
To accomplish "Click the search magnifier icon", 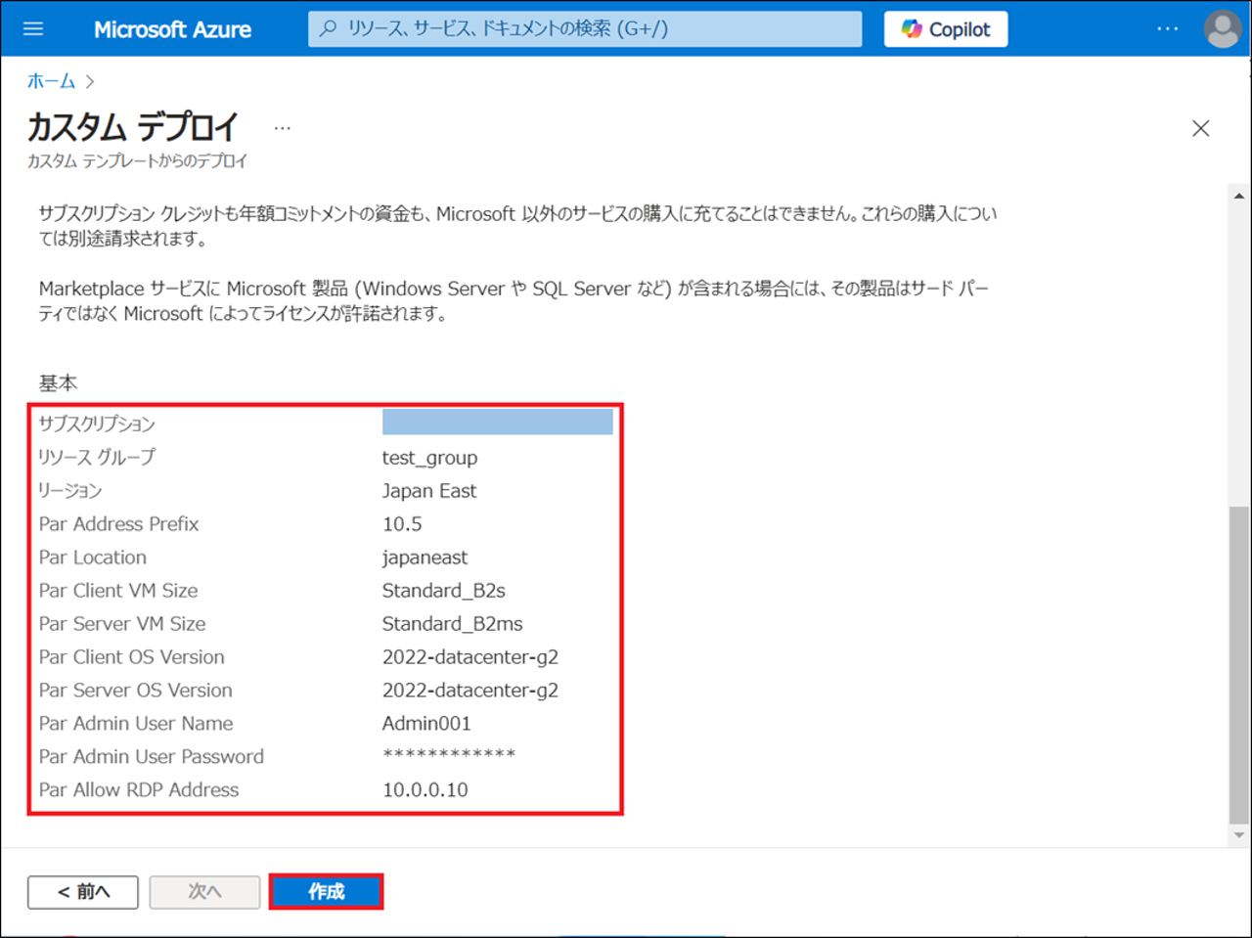I will point(329,29).
